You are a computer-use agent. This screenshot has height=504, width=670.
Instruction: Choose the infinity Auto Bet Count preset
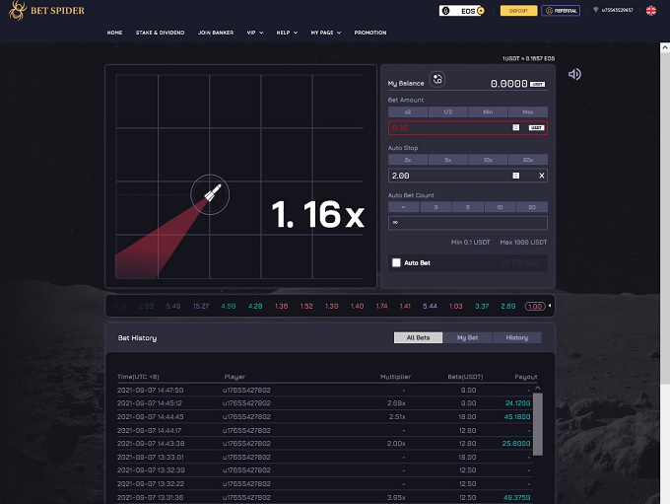pos(408,207)
